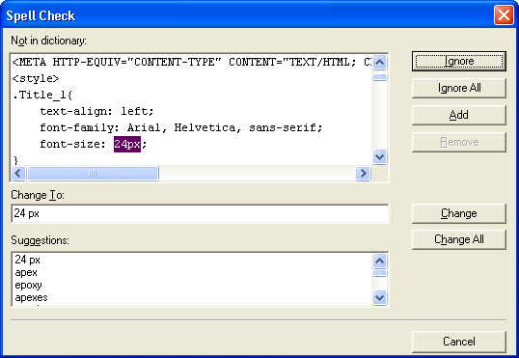The height and width of the screenshot is (358, 519).
Task: Click the 'text-align: left;' line
Action: 96,111
